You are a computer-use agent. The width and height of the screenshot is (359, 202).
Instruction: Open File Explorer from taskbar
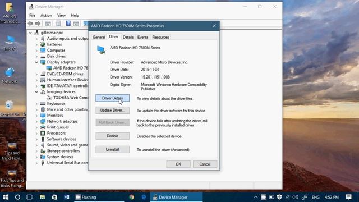42,197
